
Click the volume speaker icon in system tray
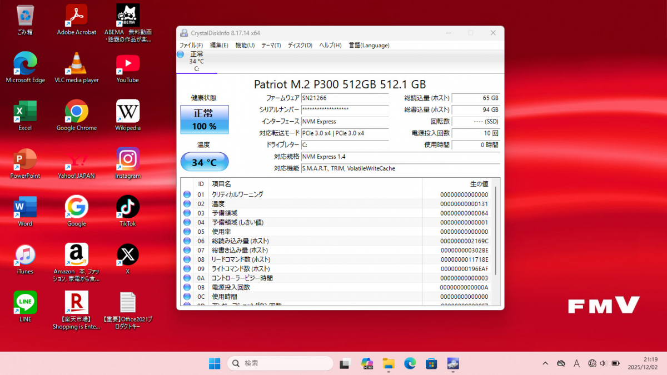point(603,363)
